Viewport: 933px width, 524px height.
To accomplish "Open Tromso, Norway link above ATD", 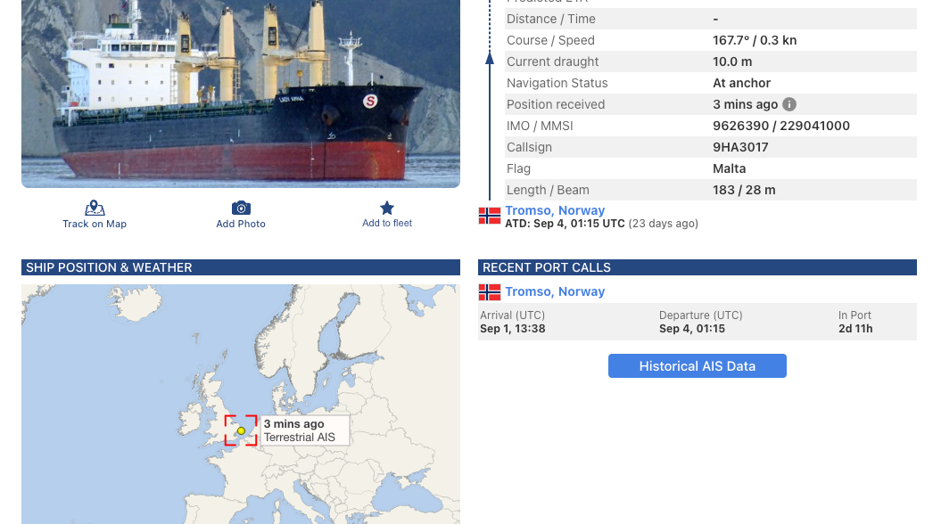I will tap(555, 210).
